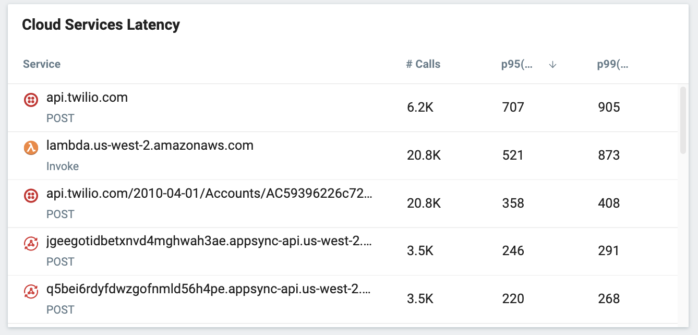Click the sort descending arrow on p95 column
The image size is (698, 335).
pyautogui.click(x=553, y=65)
